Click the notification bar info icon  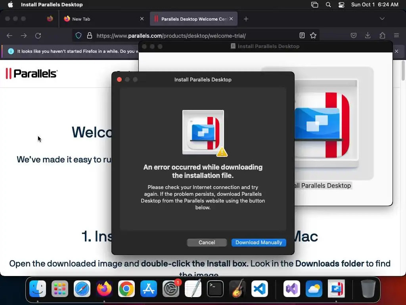click(11, 51)
